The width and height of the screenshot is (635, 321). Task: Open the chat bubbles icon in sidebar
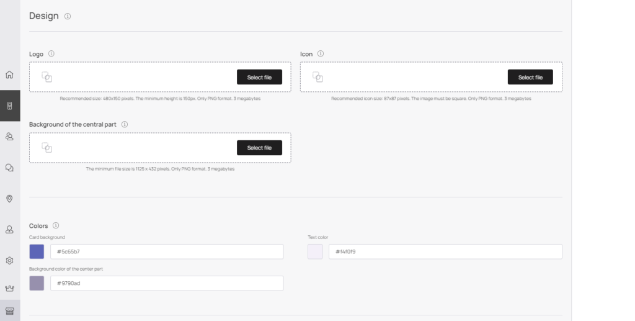pos(9,168)
